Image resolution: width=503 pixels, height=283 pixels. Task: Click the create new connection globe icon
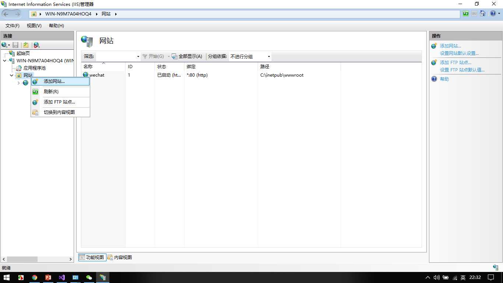tap(4, 45)
